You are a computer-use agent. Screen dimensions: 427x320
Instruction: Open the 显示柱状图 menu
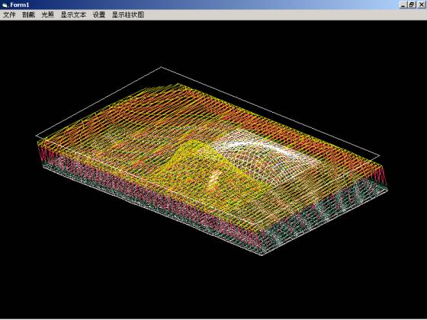128,14
